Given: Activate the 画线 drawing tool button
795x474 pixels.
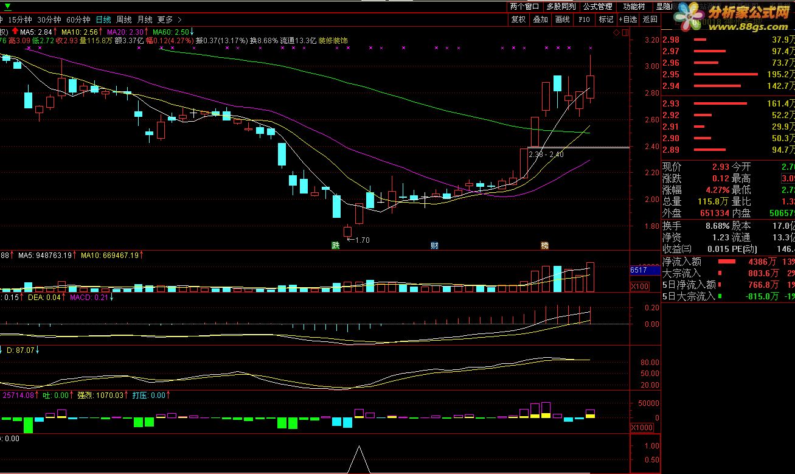Looking at the screenshot, I should click(563, 19).
